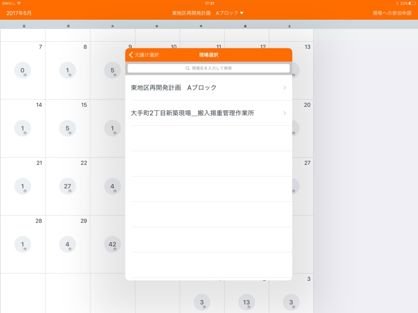The height and width of the screenshot is (313, 418).
Task: Open the 13件 badge in bottom row
Action: [x=246, y=302]
